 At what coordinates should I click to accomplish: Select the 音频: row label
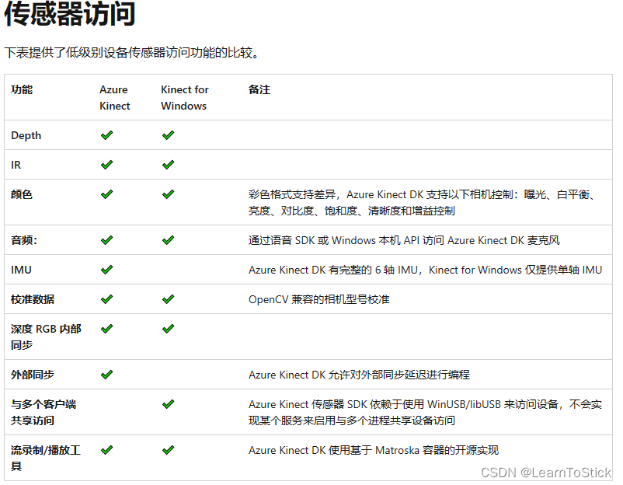tap(24, 240)
